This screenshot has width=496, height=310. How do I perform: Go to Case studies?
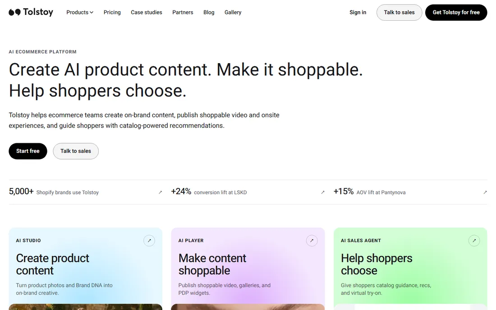pyautogui.click(x=147, y=12)
